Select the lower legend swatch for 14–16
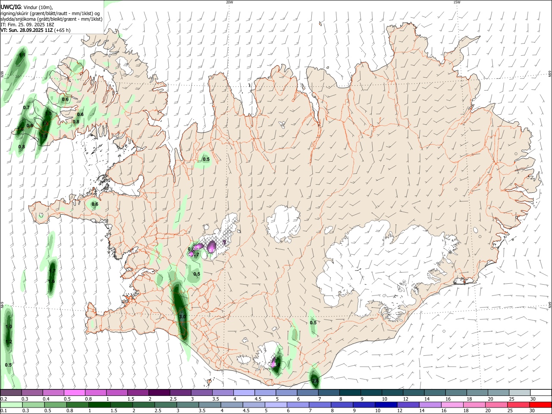Image resolution: width=552 pixels, height=414 pixels. point(430,405)
